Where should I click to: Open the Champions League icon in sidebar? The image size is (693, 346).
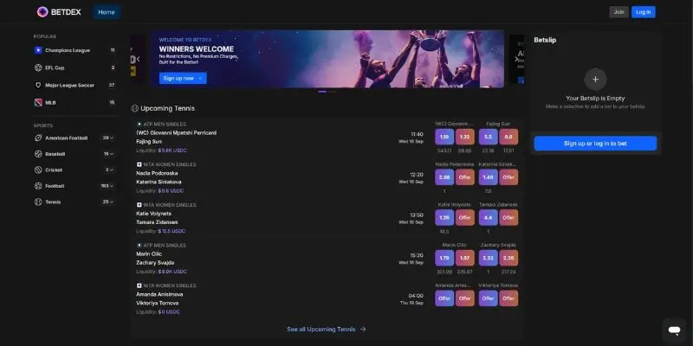point(38,51)
